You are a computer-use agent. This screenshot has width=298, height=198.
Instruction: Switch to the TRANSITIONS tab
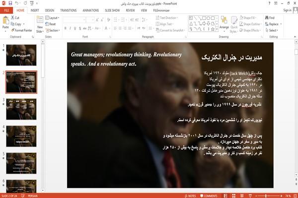click(69, 10)
